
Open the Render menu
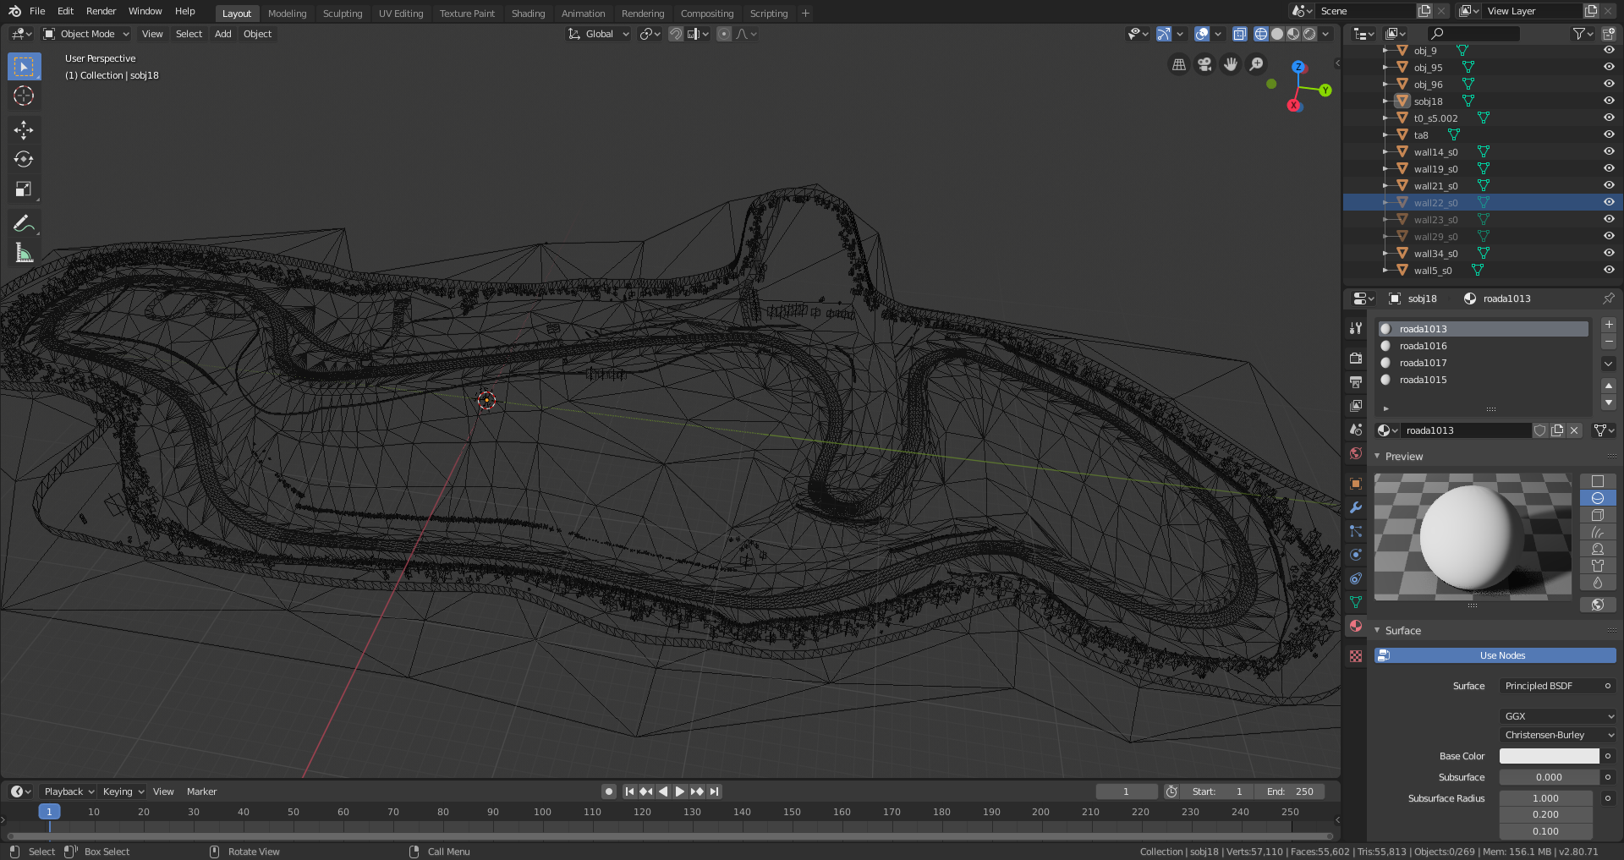(x=101, y=11)
